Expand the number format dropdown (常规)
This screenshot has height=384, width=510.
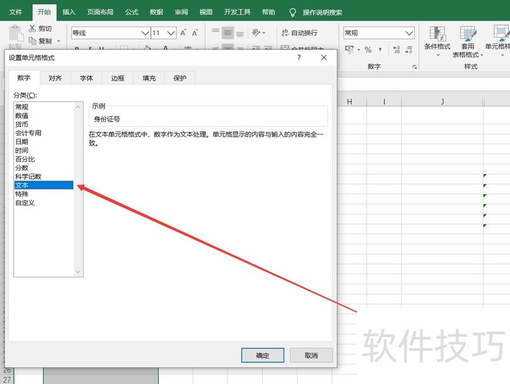409,33
